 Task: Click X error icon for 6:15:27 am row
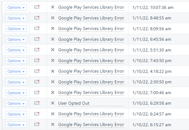53,124
